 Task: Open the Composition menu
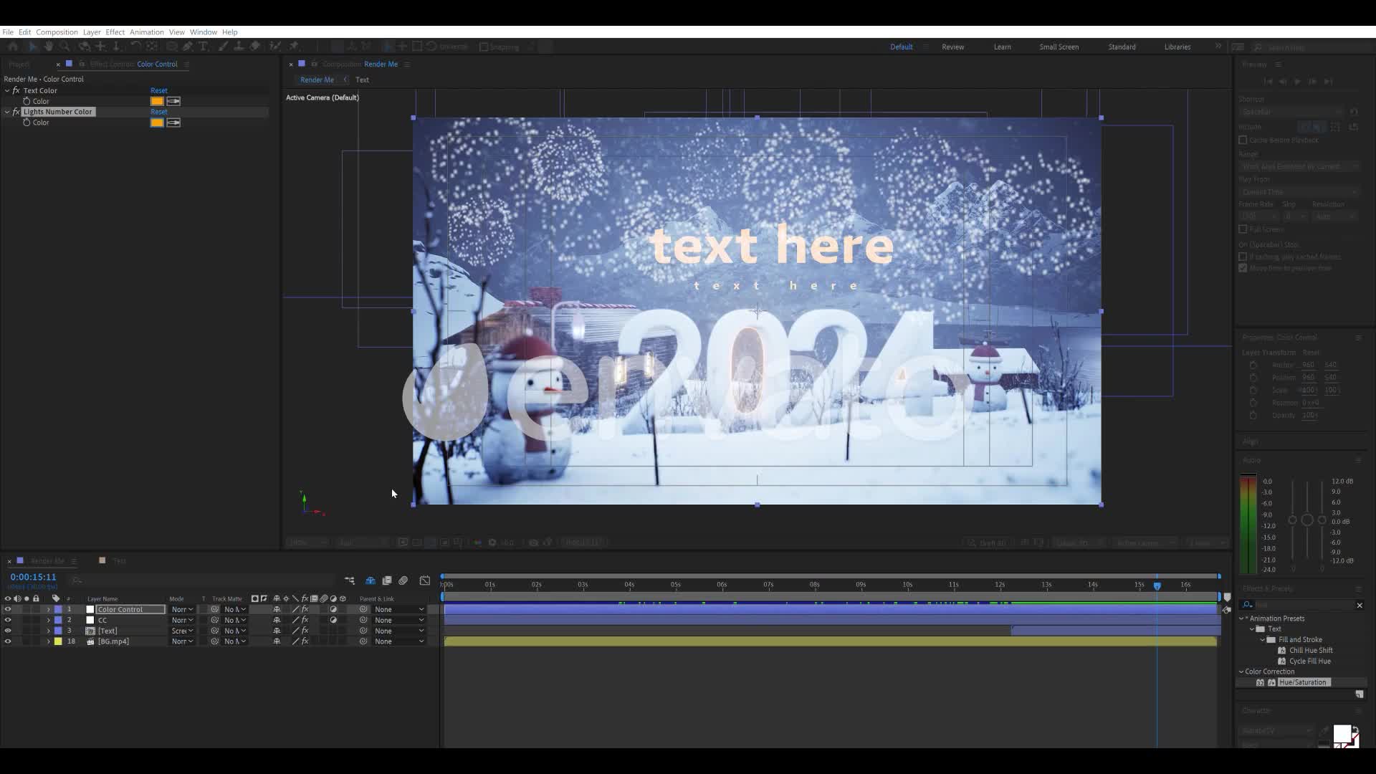point(57,32)
